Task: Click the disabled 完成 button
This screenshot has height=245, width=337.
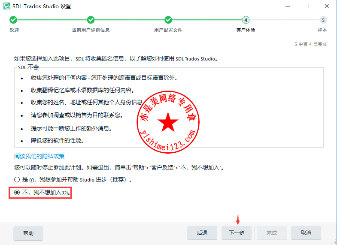Action: click(272, 233)
